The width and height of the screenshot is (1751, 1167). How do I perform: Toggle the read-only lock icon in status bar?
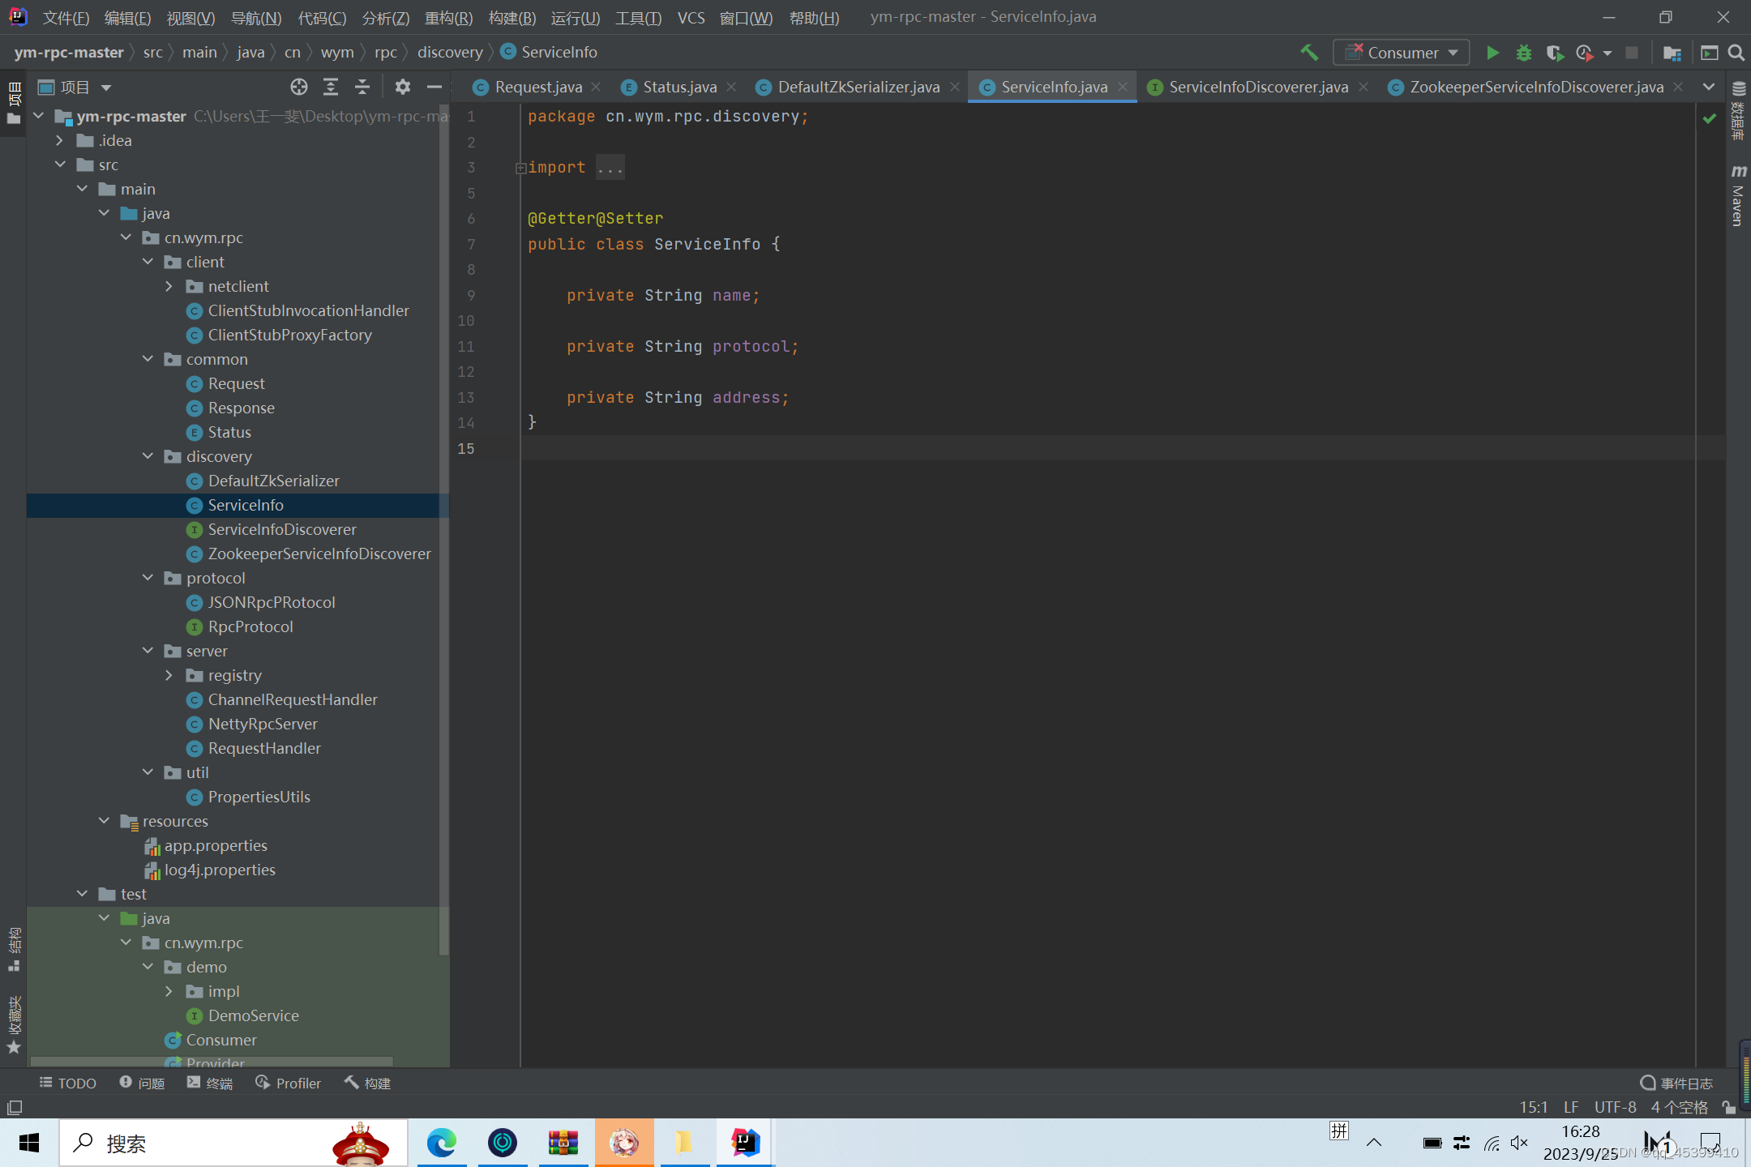pyautogui.click(x=1728, y=1107)
